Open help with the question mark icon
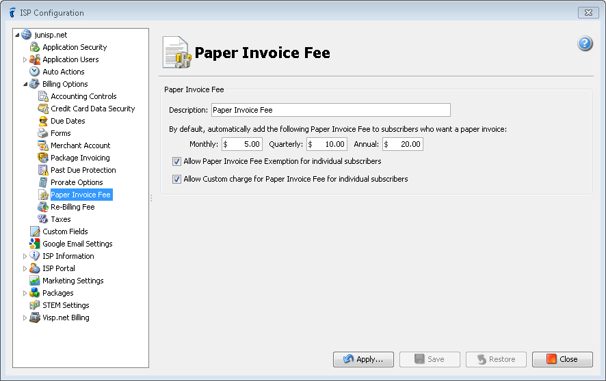606x381 pixels. point(585,43)
